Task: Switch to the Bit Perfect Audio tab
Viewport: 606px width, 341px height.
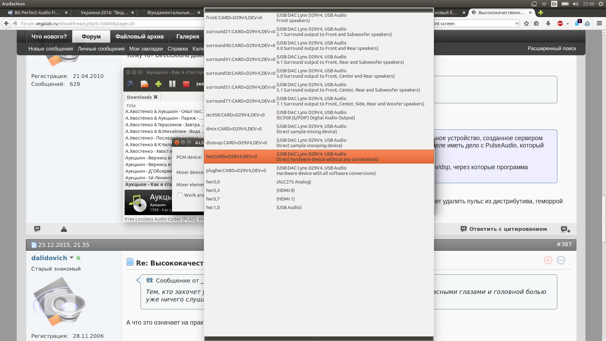Action: pyautogui.click(x=37, y=13)
